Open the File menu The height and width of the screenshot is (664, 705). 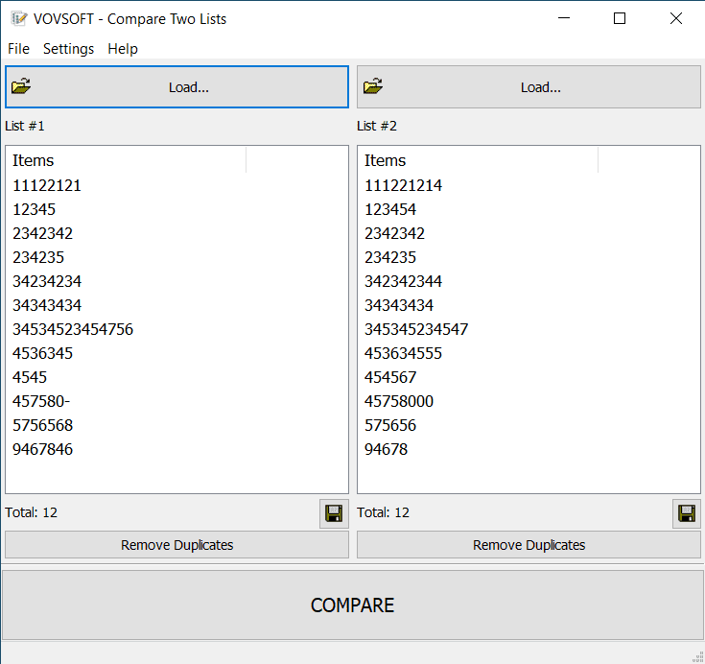[18, 49]
